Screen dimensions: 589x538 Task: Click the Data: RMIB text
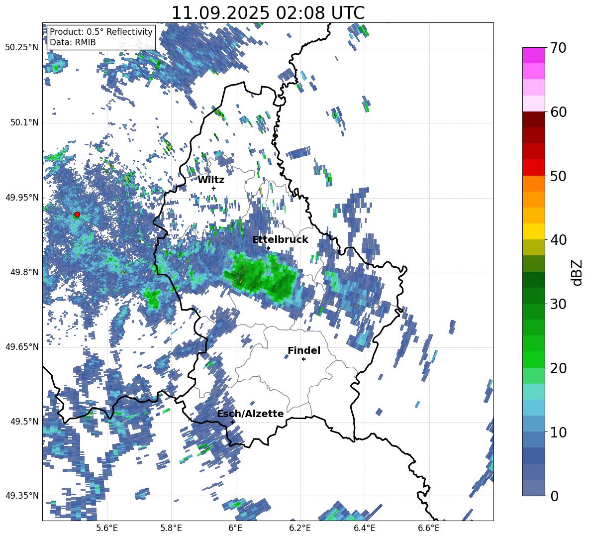[73, 42]
